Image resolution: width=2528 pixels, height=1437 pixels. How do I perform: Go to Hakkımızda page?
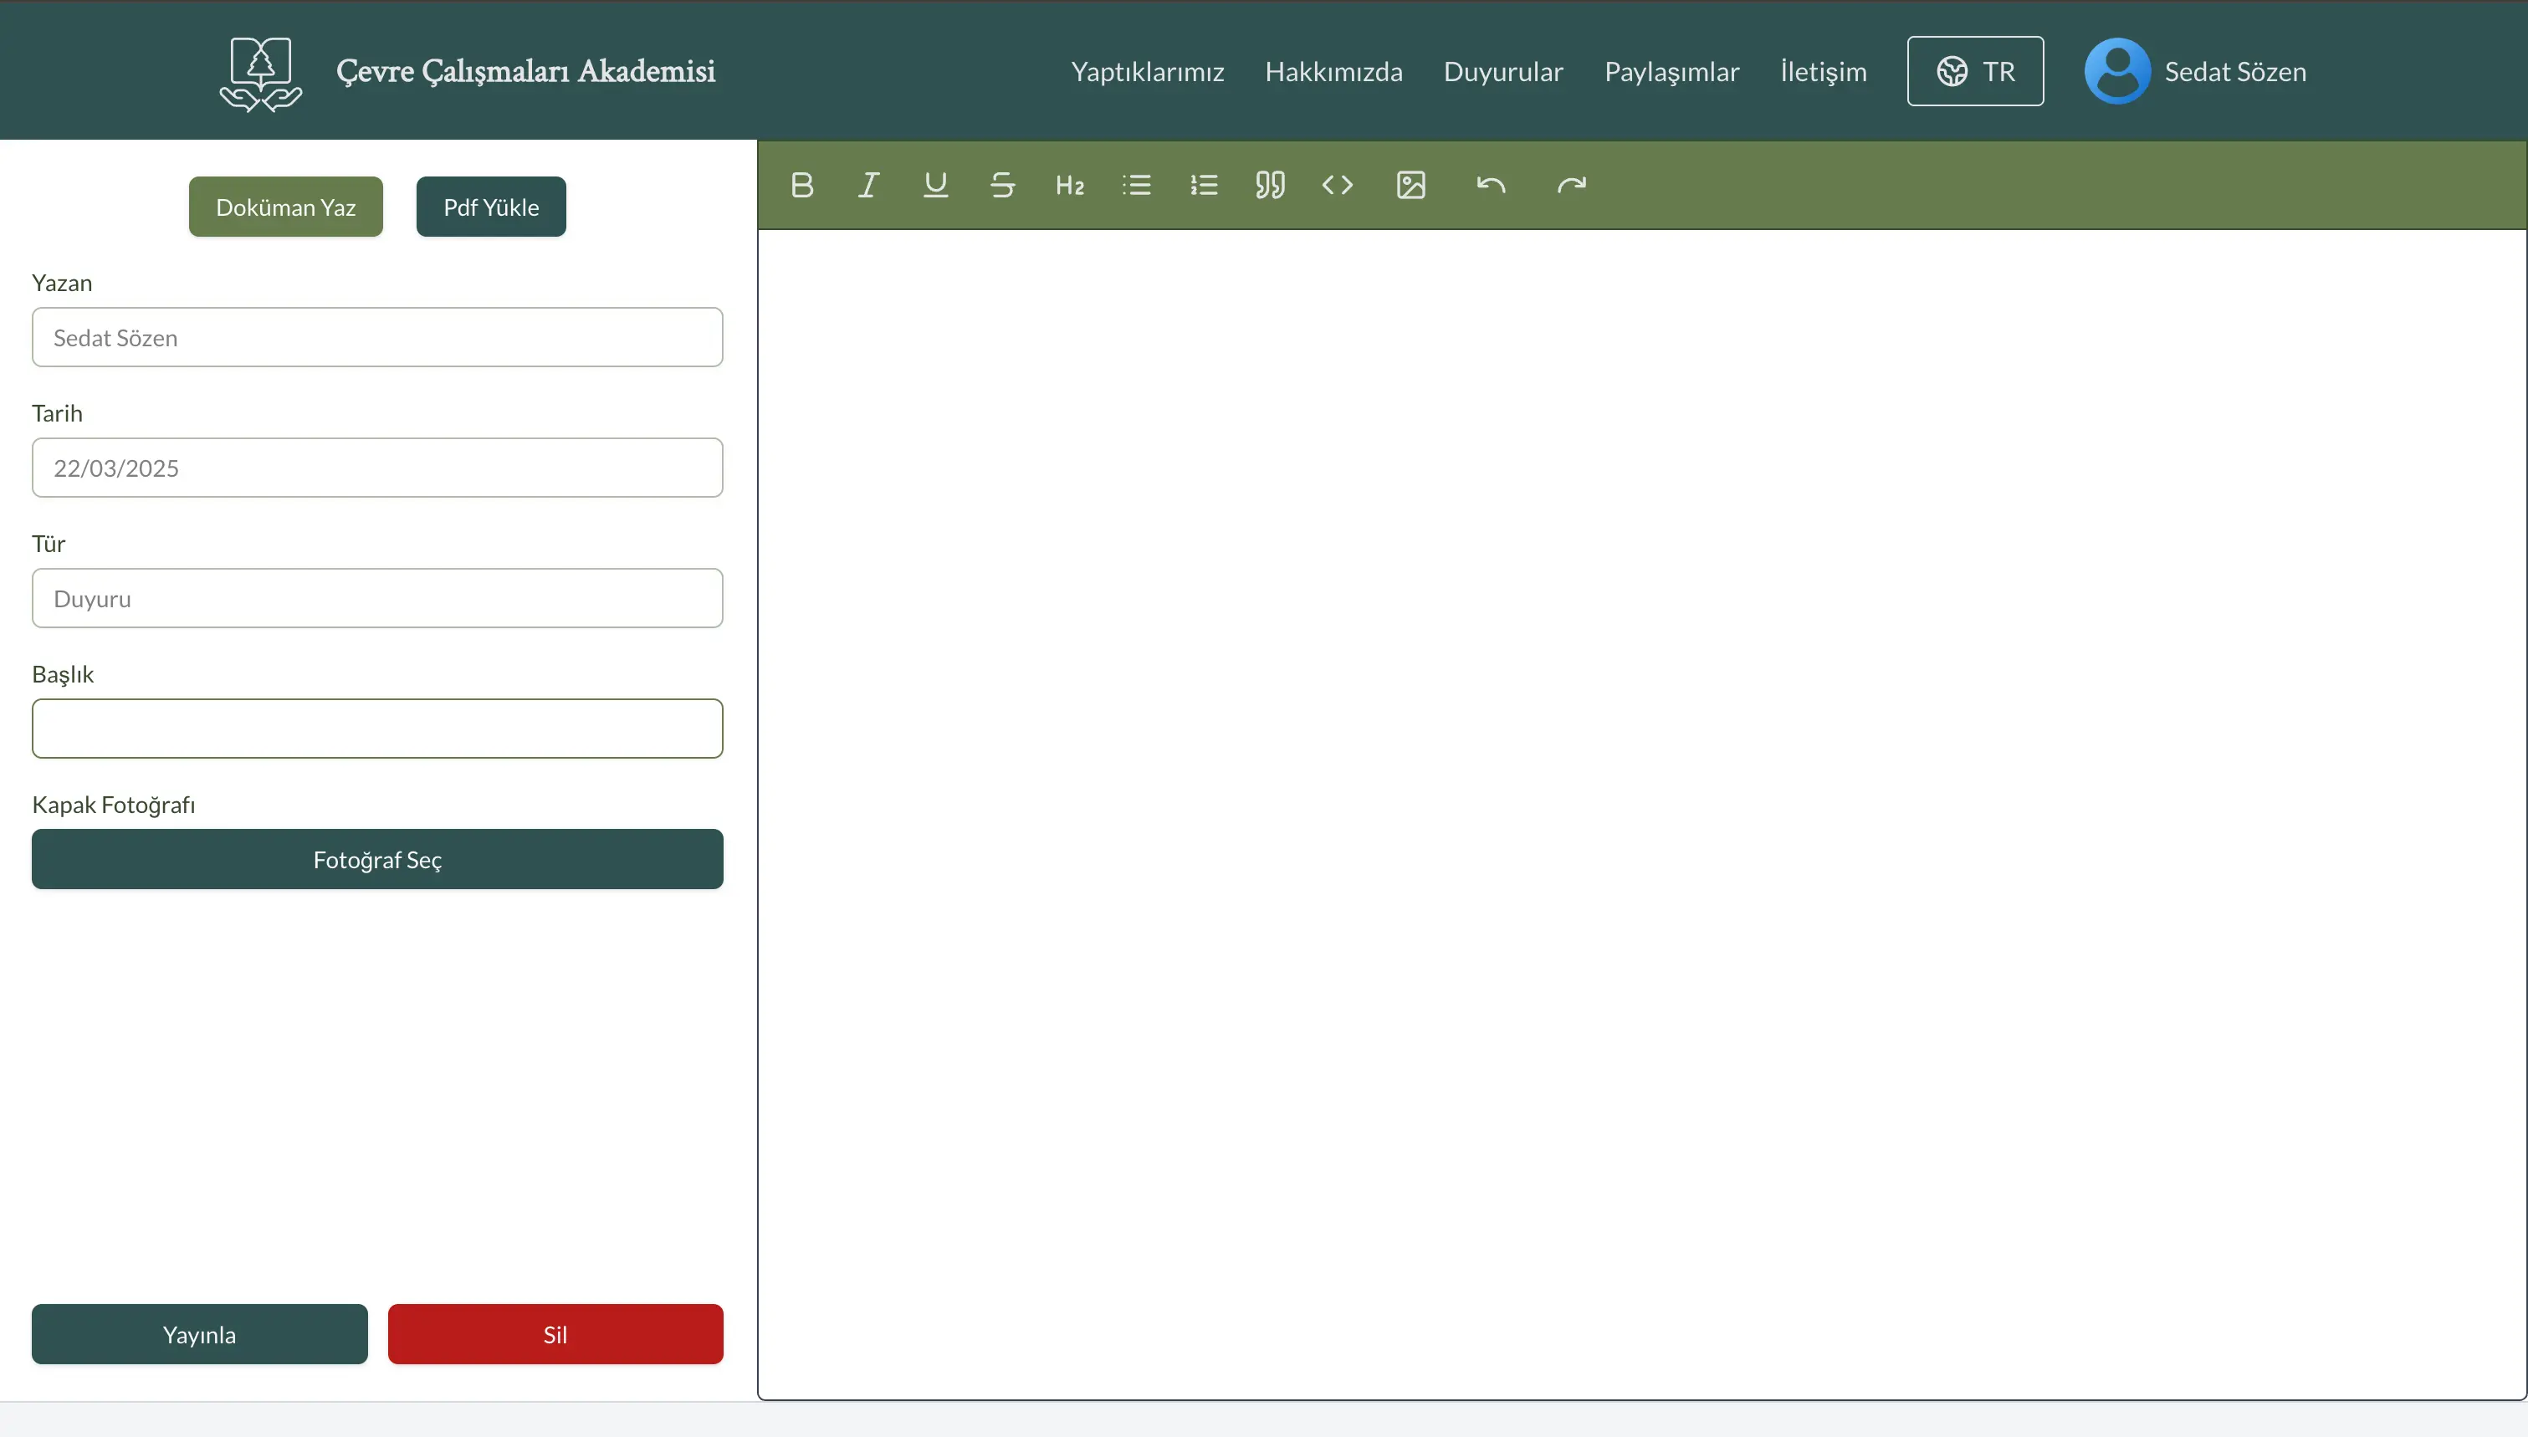tap(1334, 72)
